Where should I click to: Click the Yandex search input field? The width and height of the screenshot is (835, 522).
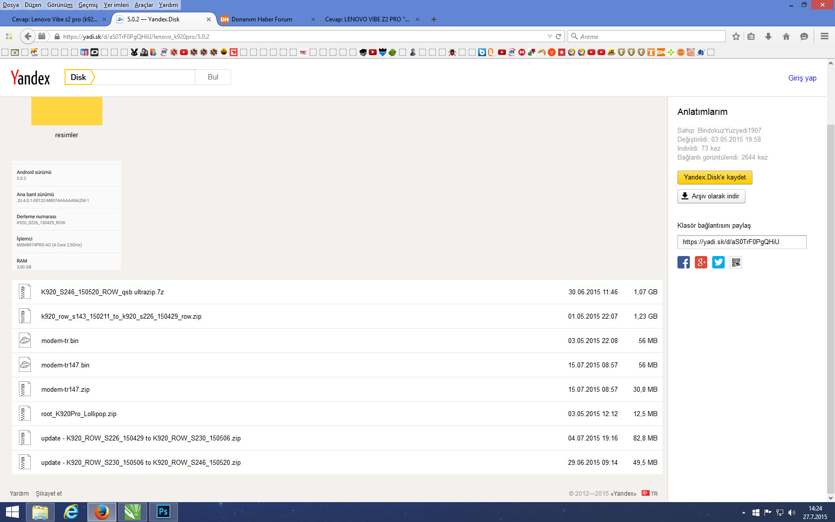(x=145, y=77)
